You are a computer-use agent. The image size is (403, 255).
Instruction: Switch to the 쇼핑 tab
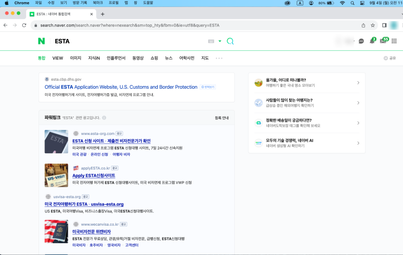[154, 58]
